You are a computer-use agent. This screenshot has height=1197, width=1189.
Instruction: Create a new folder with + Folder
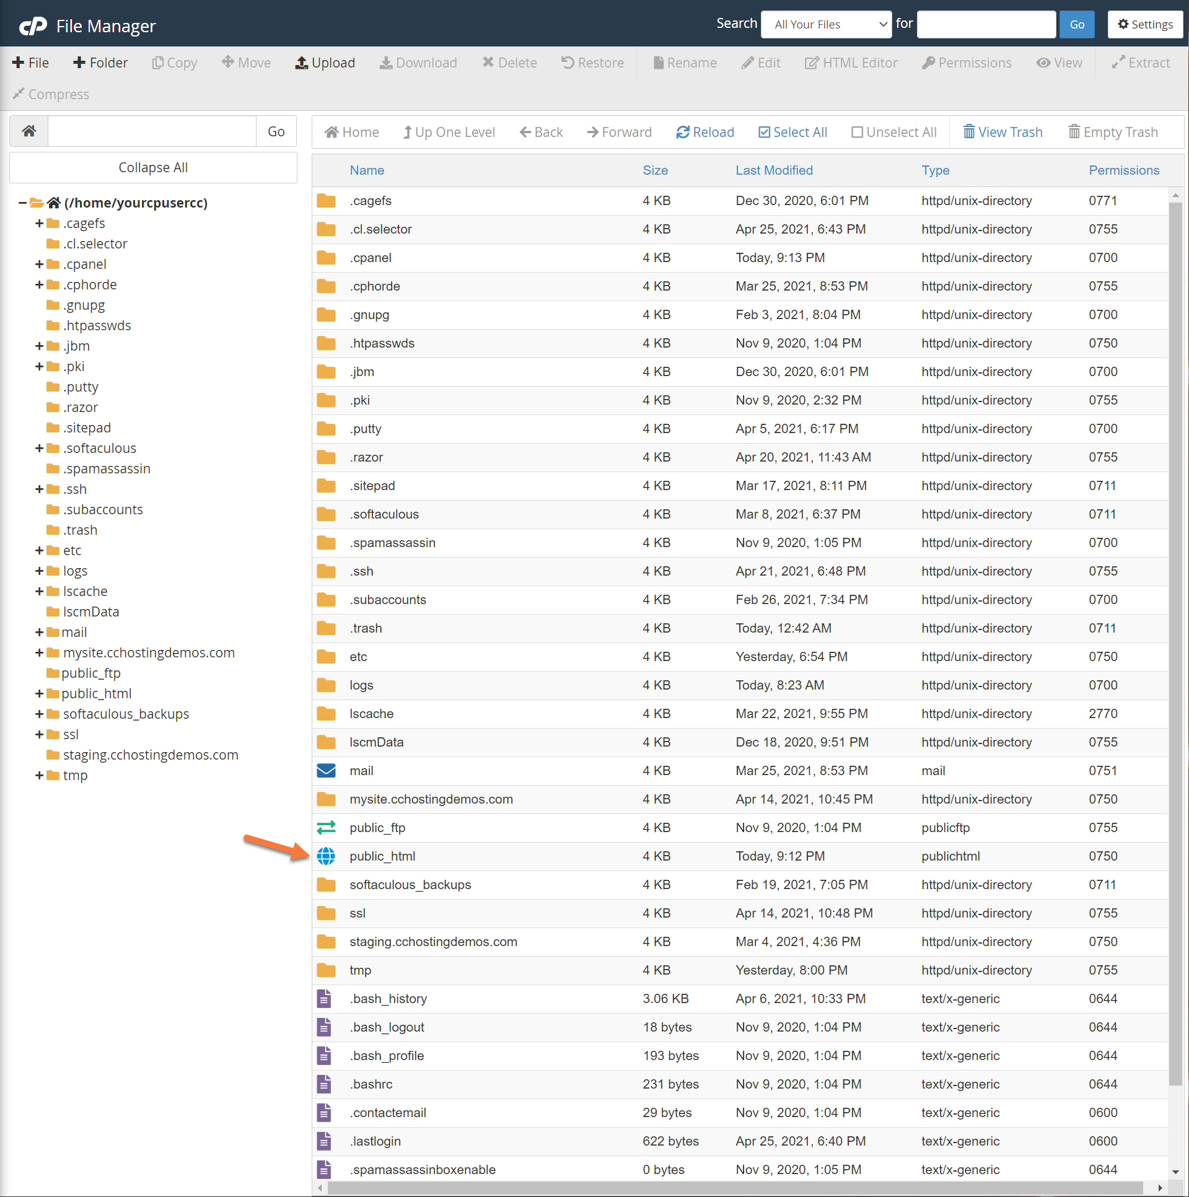(100, 63)
